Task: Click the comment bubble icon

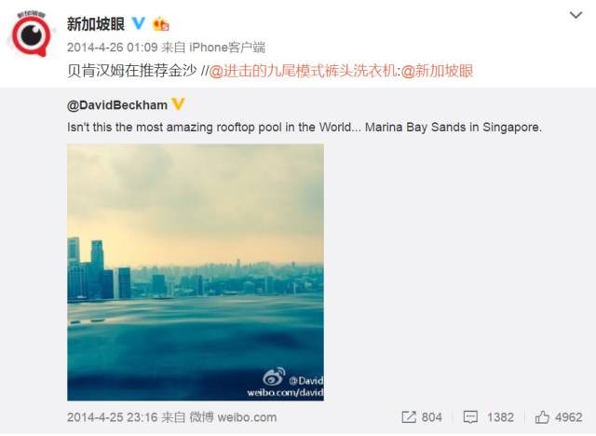Action: [470, 417]
